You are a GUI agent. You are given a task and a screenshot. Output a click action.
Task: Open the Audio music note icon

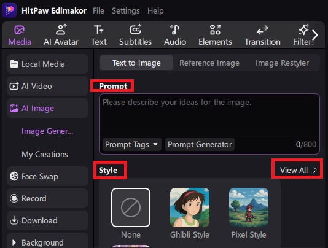[x=175, y=29]
